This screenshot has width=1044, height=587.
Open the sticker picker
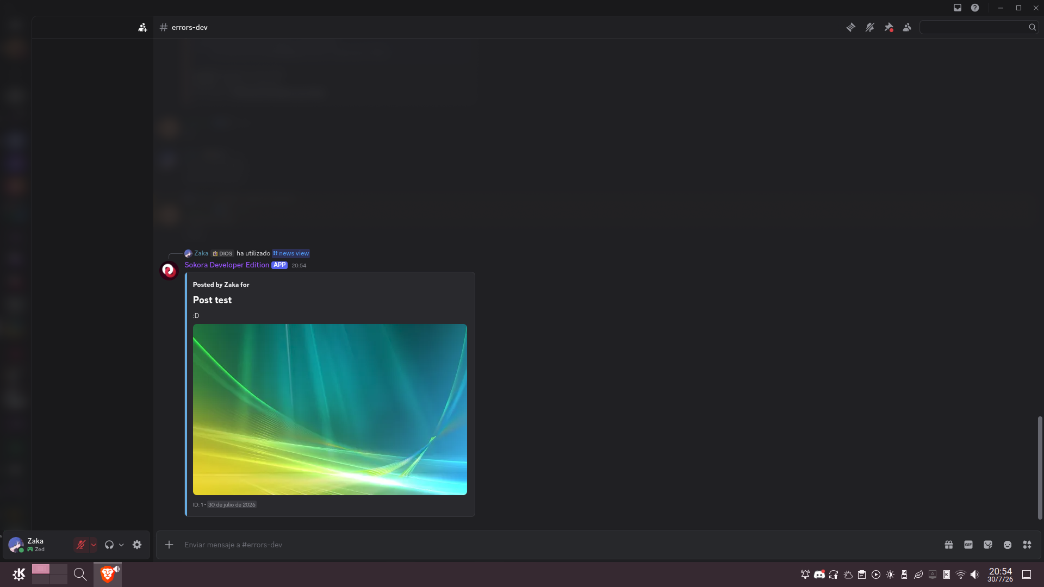tap(988, 545)
